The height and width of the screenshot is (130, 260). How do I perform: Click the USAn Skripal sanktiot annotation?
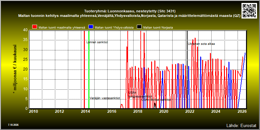[x=156, y=100]
